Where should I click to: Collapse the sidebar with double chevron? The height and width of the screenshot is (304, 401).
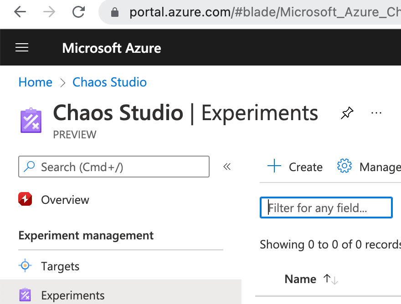[x=227, y=167]
